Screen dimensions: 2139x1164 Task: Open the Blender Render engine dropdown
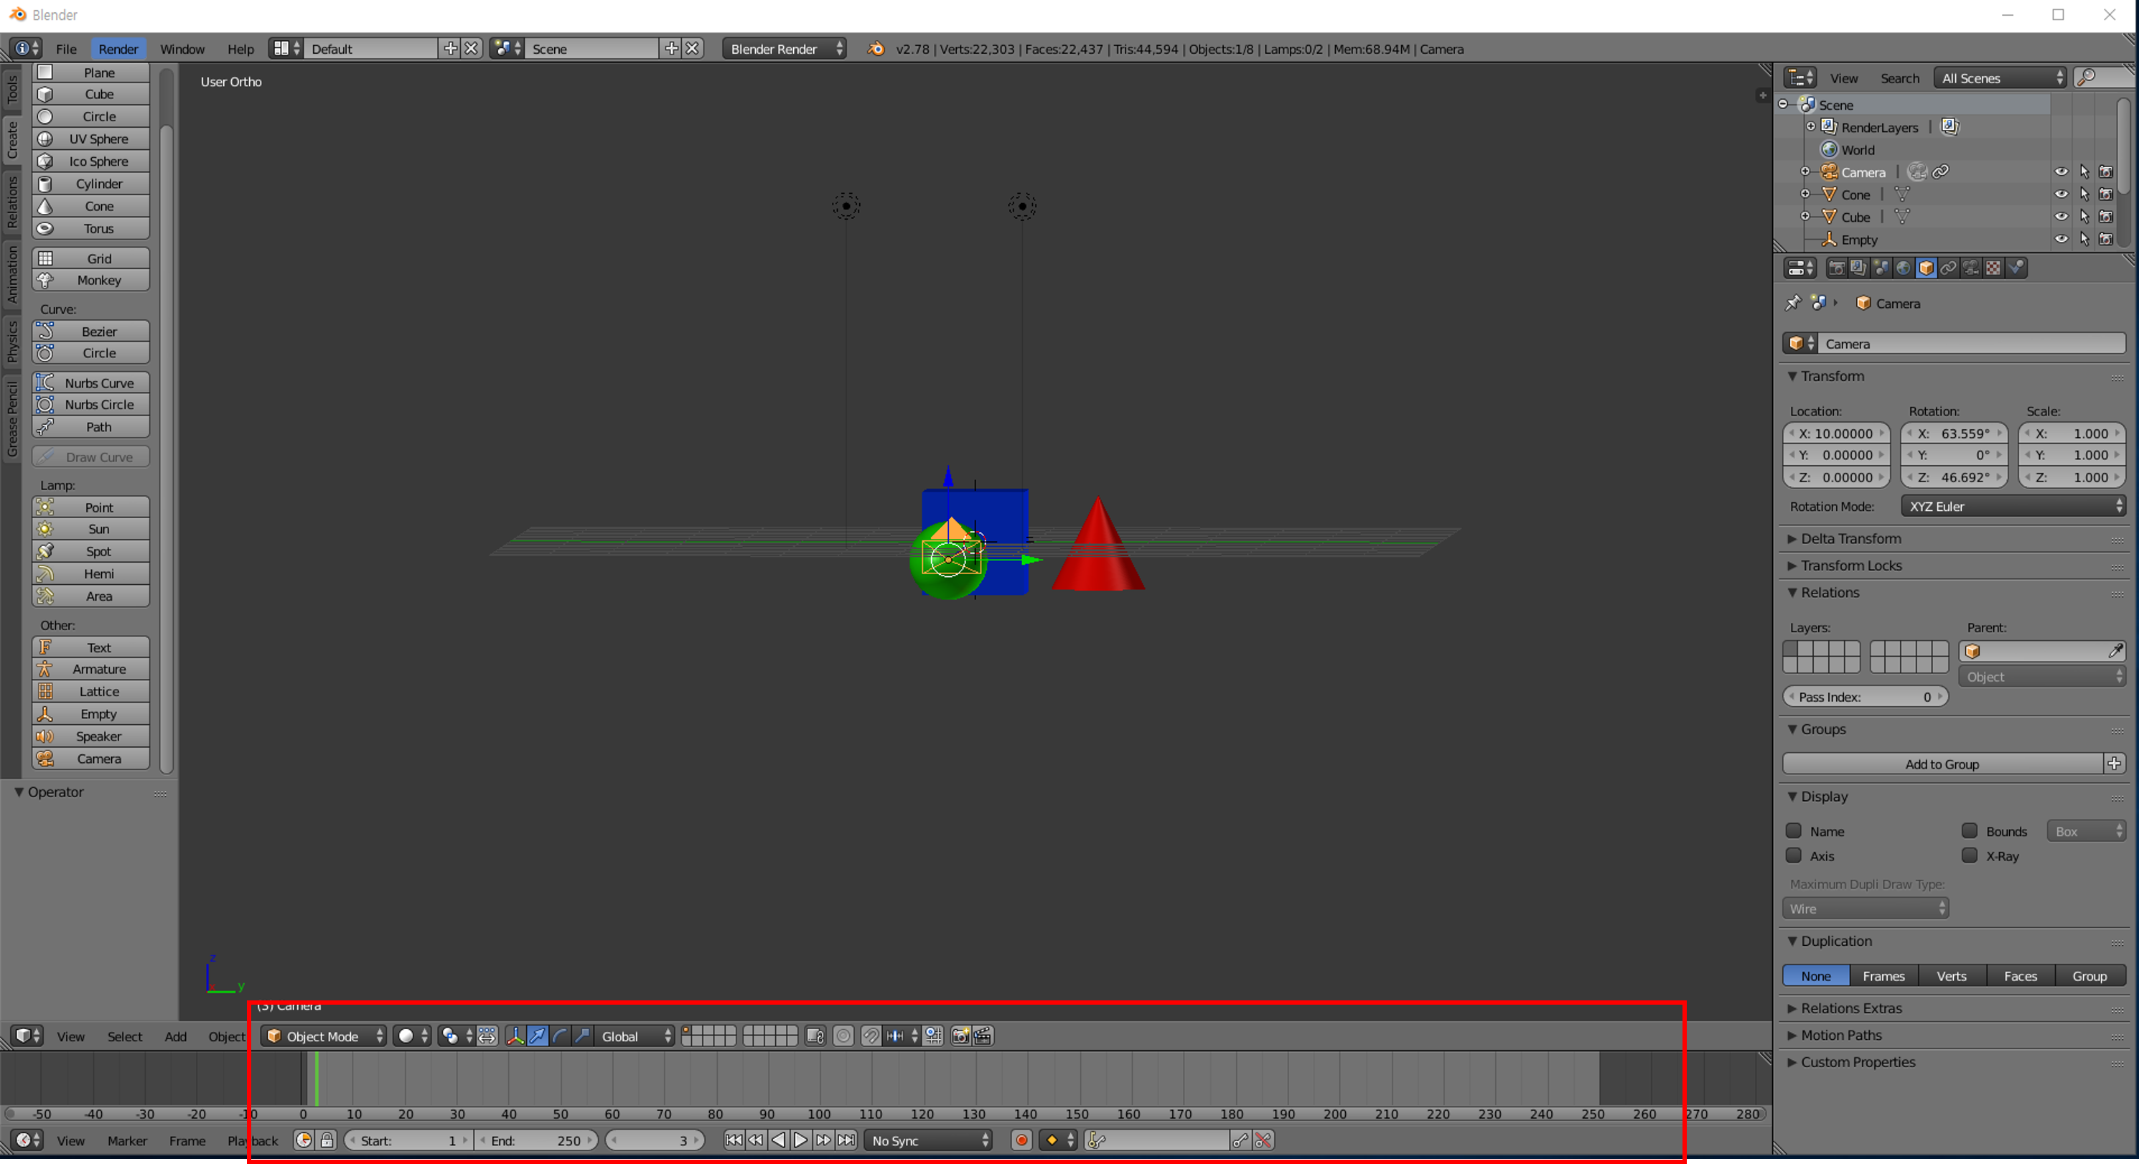click(x=784, y=49)
